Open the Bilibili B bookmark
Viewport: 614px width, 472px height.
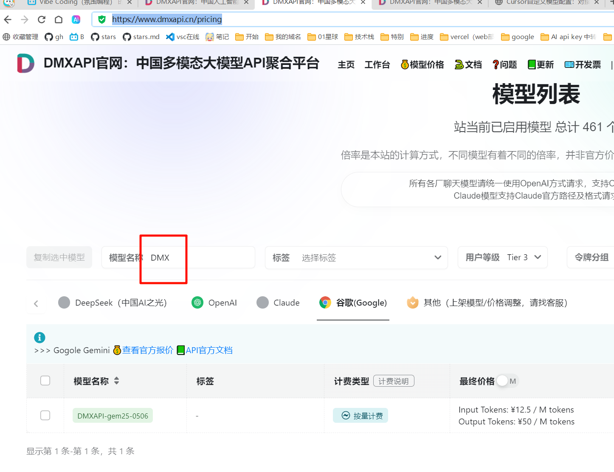(77, 37)
